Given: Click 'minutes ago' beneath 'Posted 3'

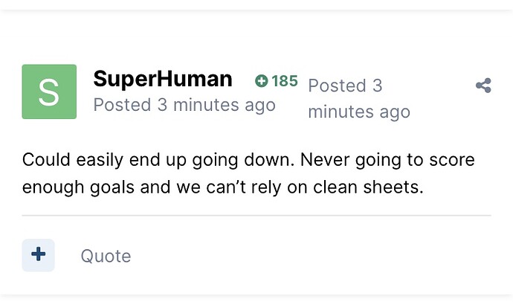Looking at the screenshot, I should [x=359, y=112].
